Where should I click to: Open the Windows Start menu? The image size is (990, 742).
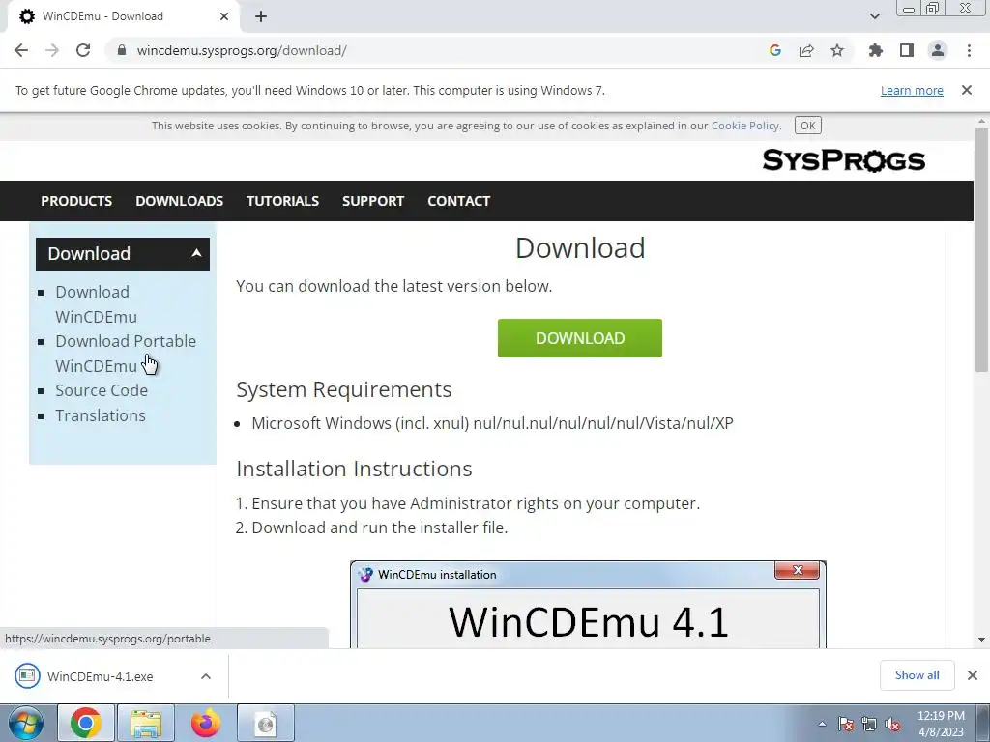click(x=26, y=723)
